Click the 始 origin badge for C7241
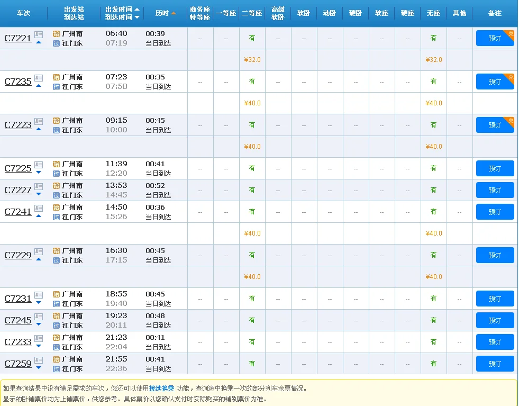Screen dimensions: 519x406 (56, 208)
